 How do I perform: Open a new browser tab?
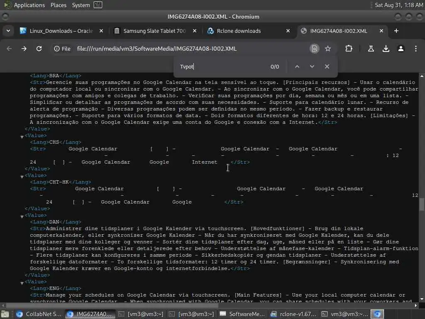point(396,31)
